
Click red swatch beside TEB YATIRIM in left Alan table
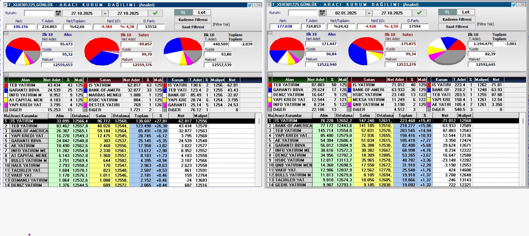click(6, 85)
